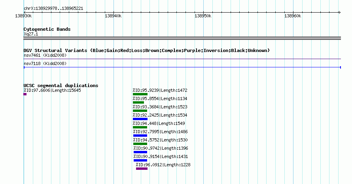
Task: Click the green bar under %ID:94.5752
Action: (140, 144)
